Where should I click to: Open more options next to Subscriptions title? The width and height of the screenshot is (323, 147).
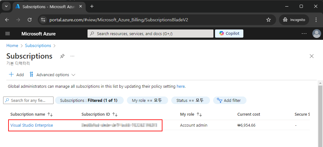[x=72, y=56]
